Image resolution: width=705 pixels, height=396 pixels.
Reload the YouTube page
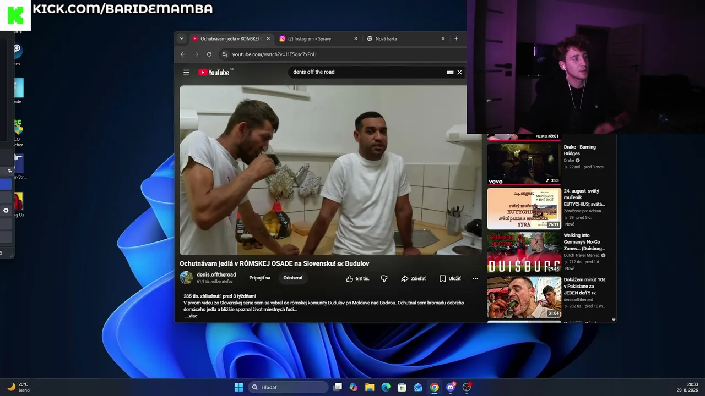click(x=209, y=54)
